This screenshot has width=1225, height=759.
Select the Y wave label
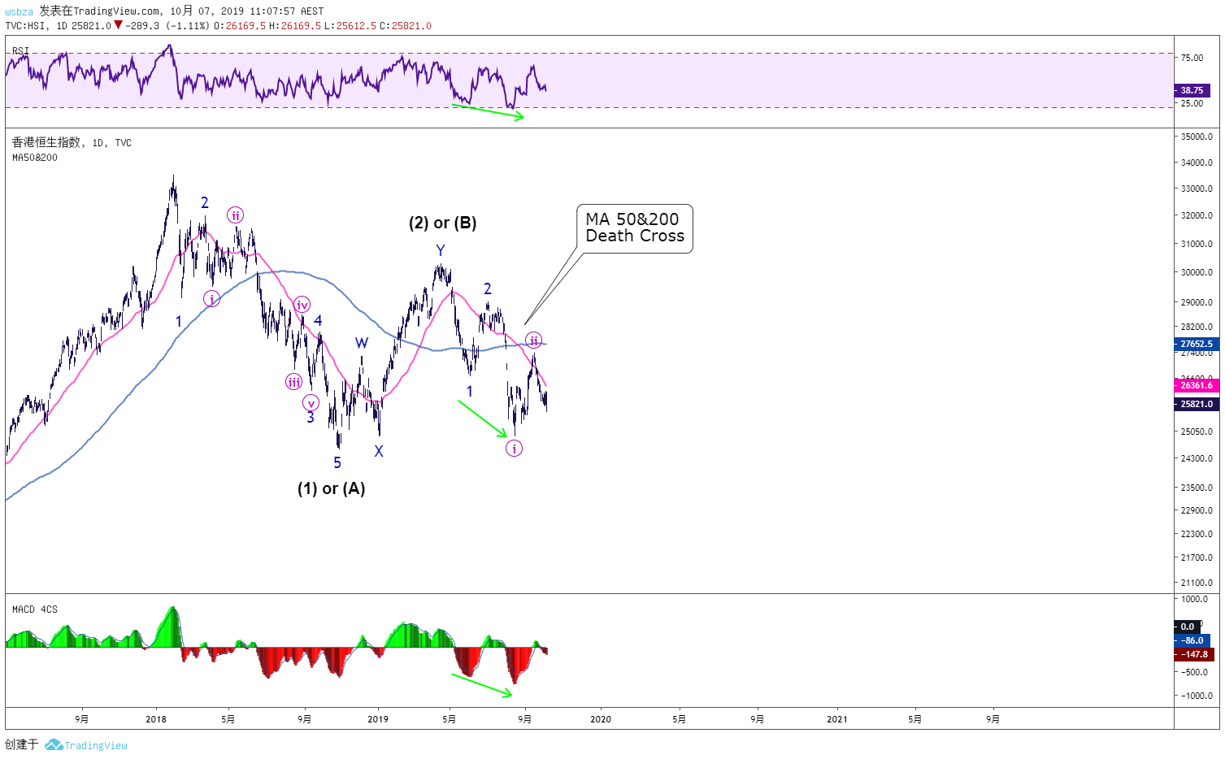[440, 250]
